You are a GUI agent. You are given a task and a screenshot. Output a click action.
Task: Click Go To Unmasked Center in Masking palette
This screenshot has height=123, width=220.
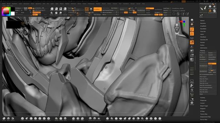pos(208,74)
